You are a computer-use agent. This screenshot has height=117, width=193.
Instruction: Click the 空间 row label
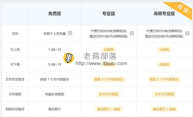[x=15, y=34]
